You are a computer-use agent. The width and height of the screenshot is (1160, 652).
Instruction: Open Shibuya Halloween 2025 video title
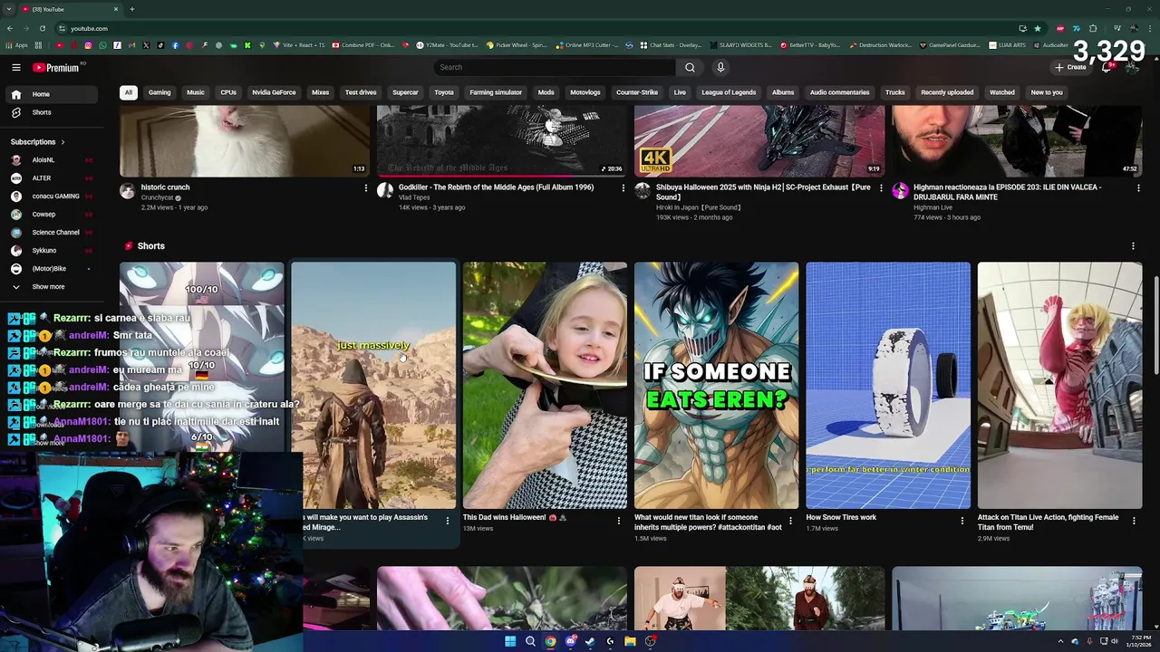tap(763, 192)
